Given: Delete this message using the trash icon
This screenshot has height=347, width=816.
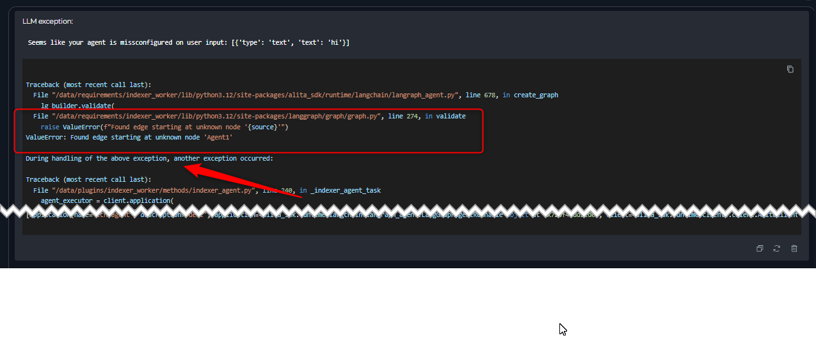Looking at the screenshot, I should (794, 248).
